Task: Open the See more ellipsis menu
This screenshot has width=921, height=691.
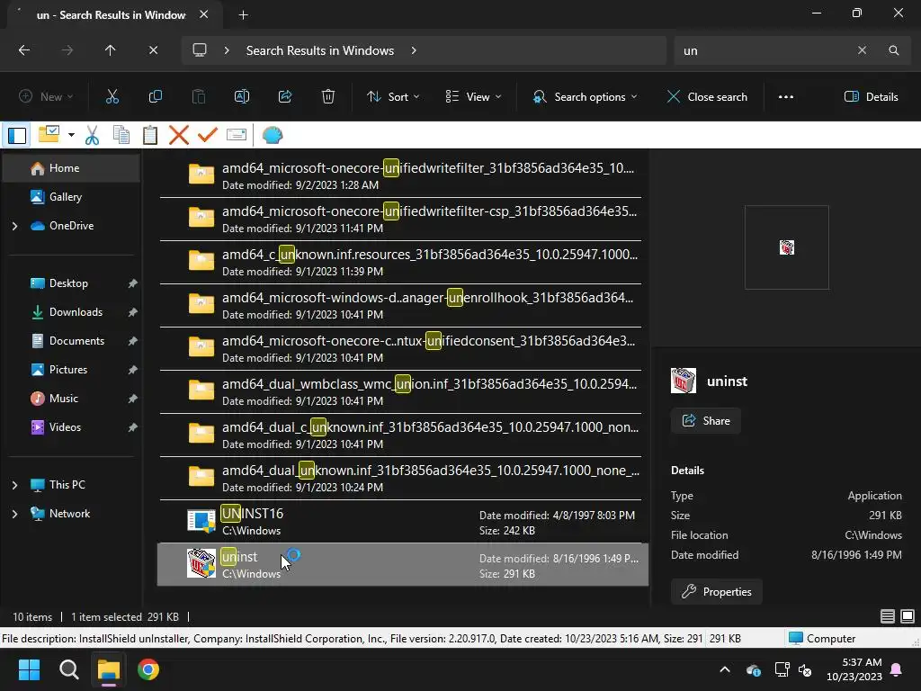Action: pyautogui.click(x=786, y=97)
